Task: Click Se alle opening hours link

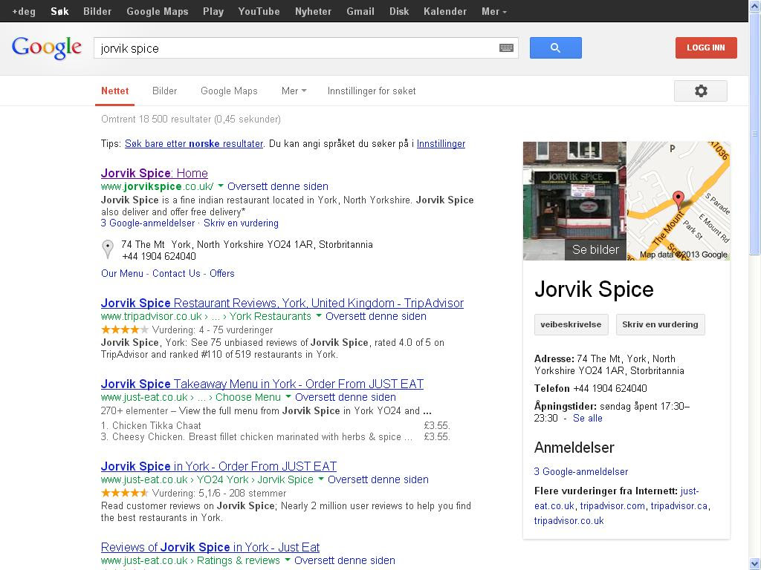Action: (x=587, y=419)
